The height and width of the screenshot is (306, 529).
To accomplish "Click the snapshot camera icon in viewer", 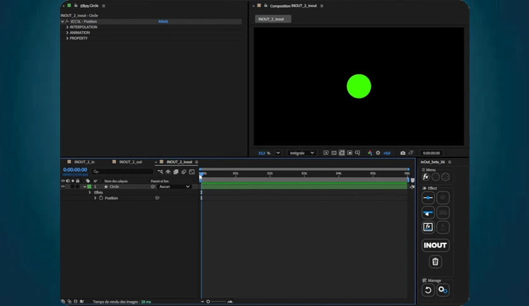I will click(403, 153).
